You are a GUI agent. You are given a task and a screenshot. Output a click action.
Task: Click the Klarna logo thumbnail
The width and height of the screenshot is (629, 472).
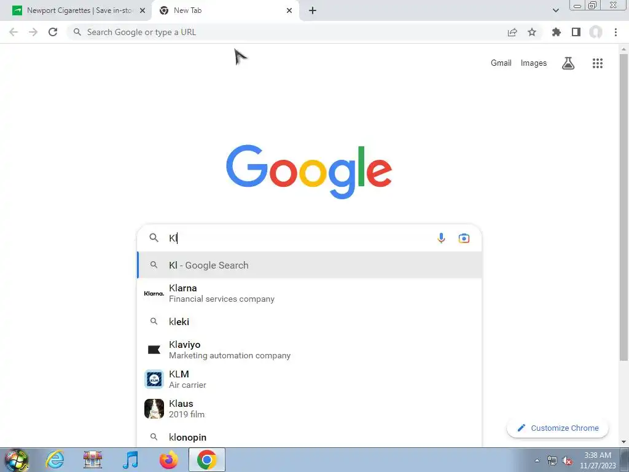tap(154, 293)
